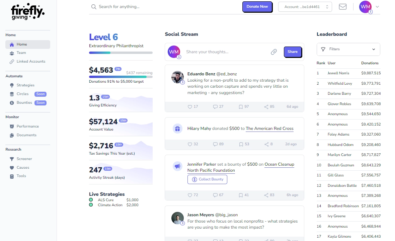
Task: Open the mail envelope icon in the header
Action: tap(342, 6)
